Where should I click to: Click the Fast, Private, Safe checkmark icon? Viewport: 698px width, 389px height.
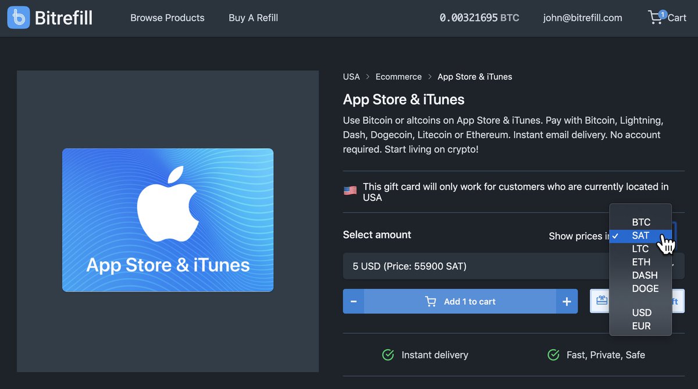click(x=553, y=355)
